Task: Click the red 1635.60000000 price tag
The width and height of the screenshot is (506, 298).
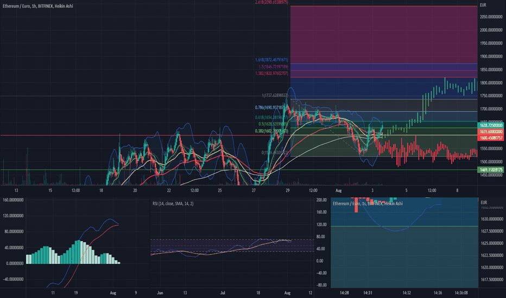Action: [x=490, y=132]
